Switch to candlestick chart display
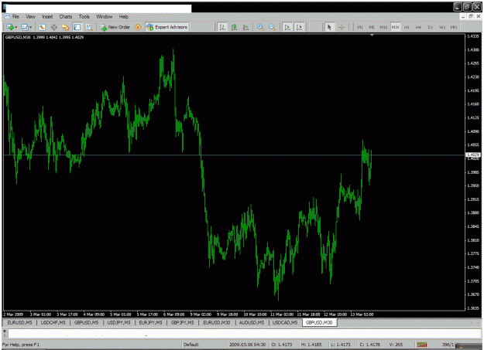The width and height of the screenshot is (484, 350). pyautogui.click(x=235, y=27)
